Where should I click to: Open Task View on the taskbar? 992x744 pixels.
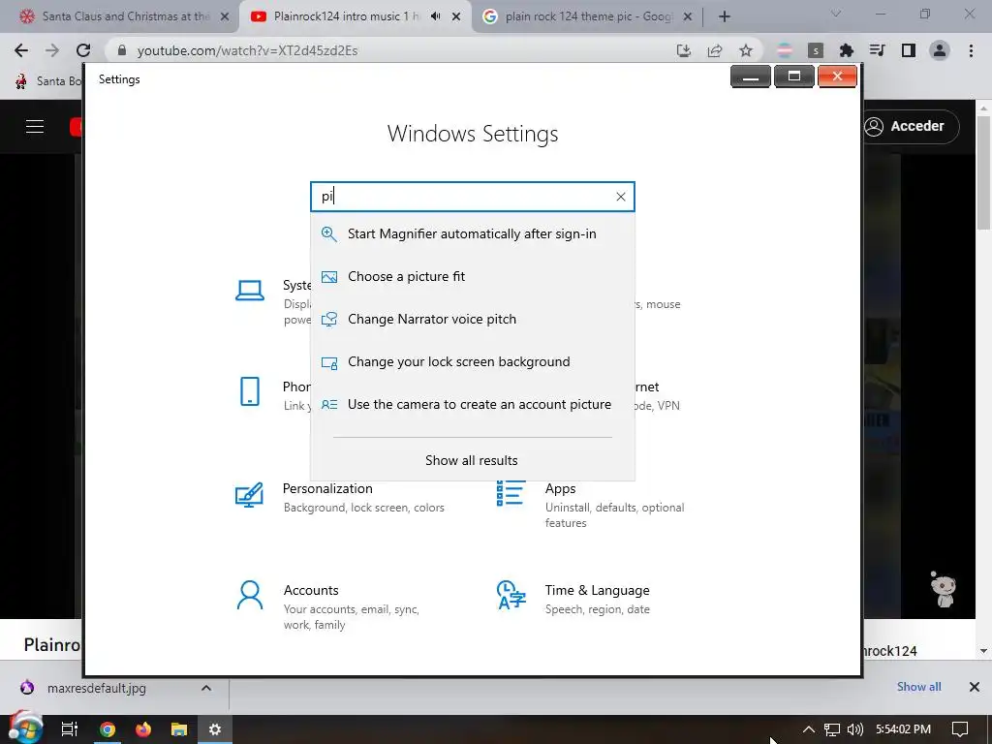pyautogui.click(x=69, y=729)
